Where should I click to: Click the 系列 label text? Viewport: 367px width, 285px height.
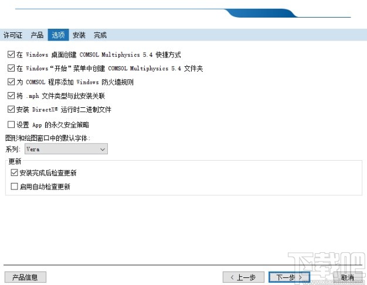pos(13,149)
